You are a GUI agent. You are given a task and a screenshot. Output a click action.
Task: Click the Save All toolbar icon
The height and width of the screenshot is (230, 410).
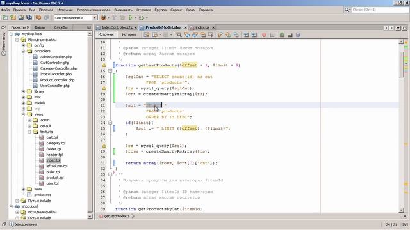pos(29,17)
